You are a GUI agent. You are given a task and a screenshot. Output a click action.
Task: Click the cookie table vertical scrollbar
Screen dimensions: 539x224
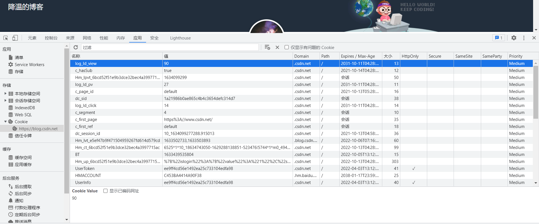point(536,92)
